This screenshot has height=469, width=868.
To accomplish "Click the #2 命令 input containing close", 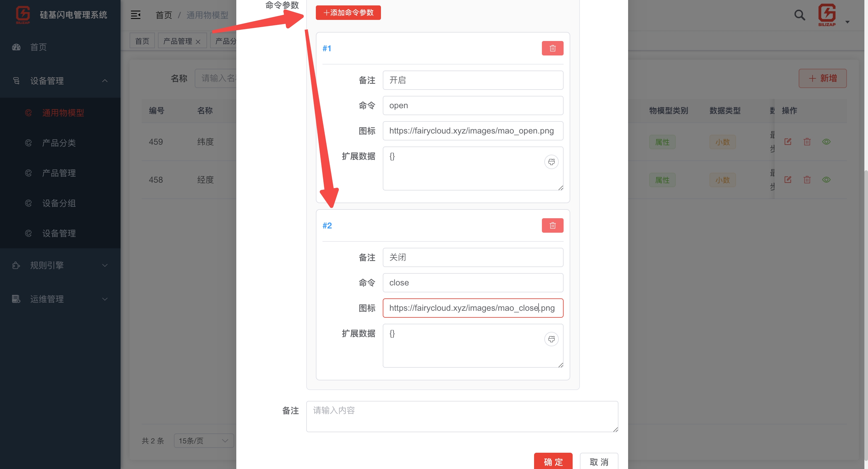I will coord(472,283).
